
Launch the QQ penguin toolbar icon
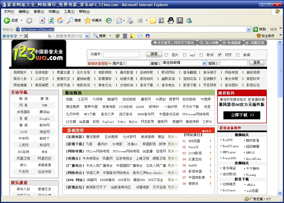171,20
